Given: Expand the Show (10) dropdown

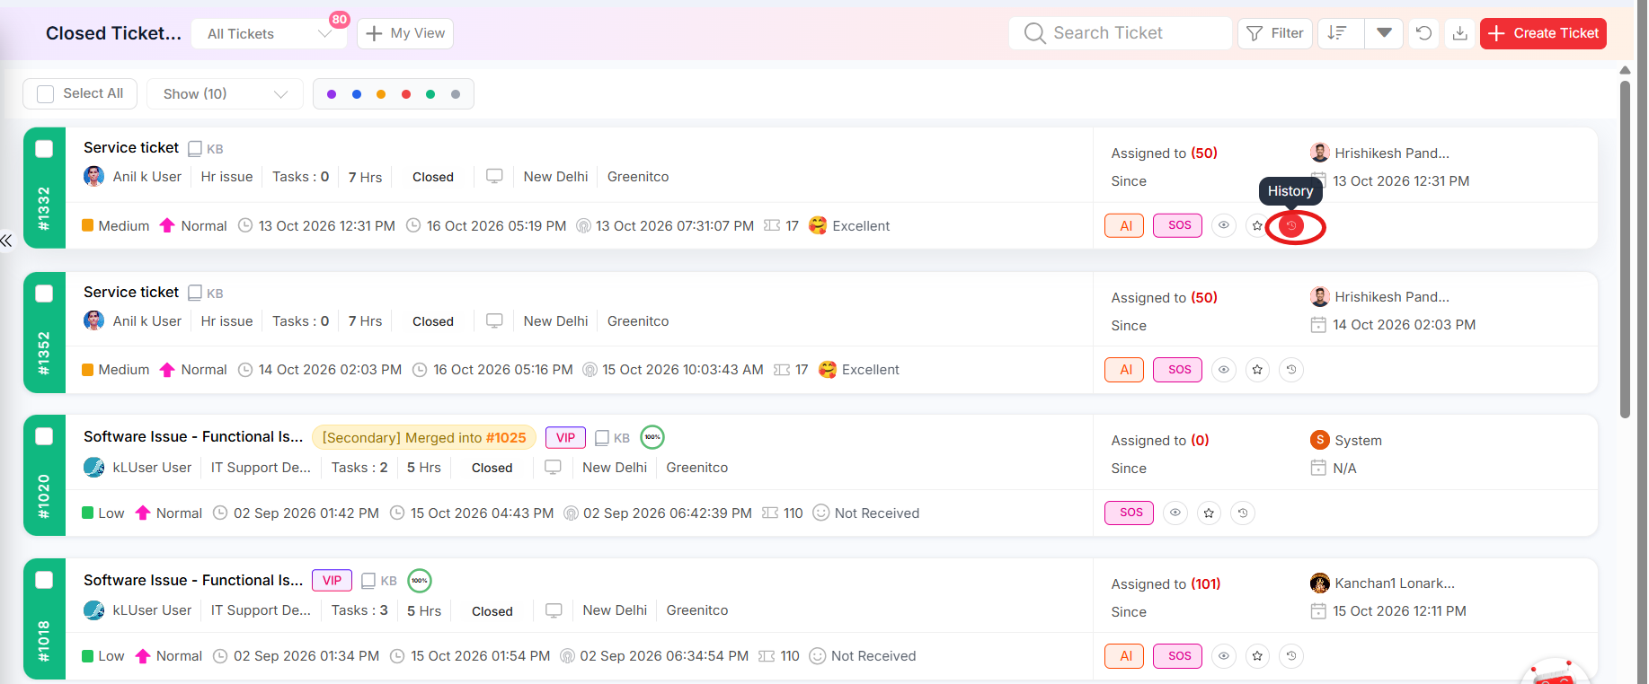Looking at the screenshot, I should [x=225, y=94].
